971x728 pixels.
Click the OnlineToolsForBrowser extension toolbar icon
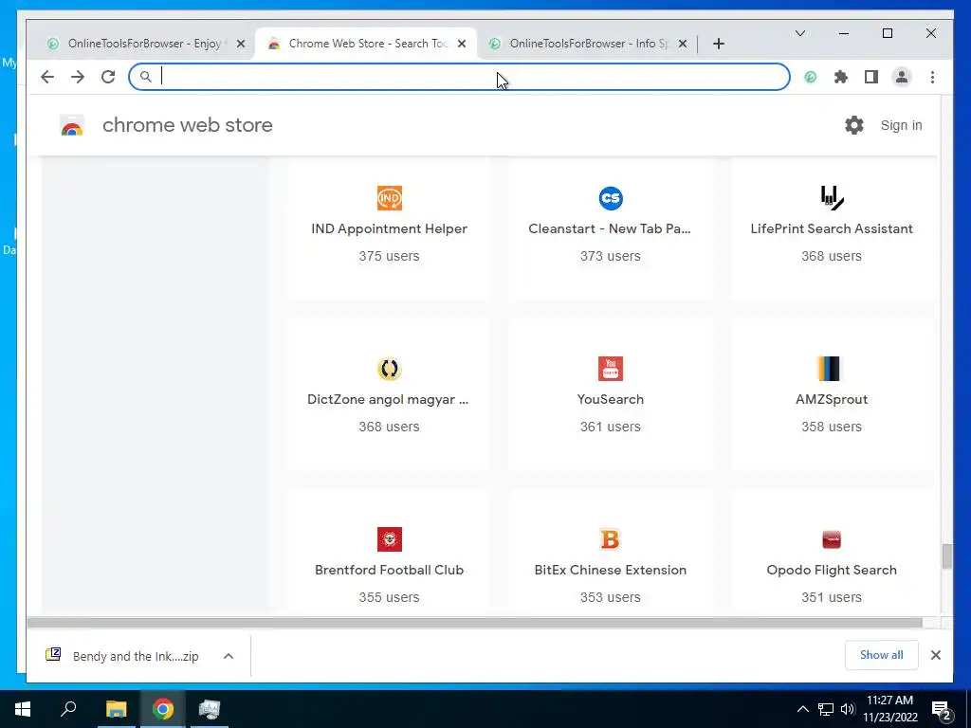click(x=811, y=77)
